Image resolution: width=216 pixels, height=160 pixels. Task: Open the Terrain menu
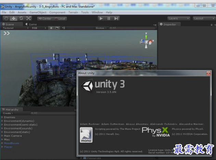pyautogui.click(x=73, y=12)
